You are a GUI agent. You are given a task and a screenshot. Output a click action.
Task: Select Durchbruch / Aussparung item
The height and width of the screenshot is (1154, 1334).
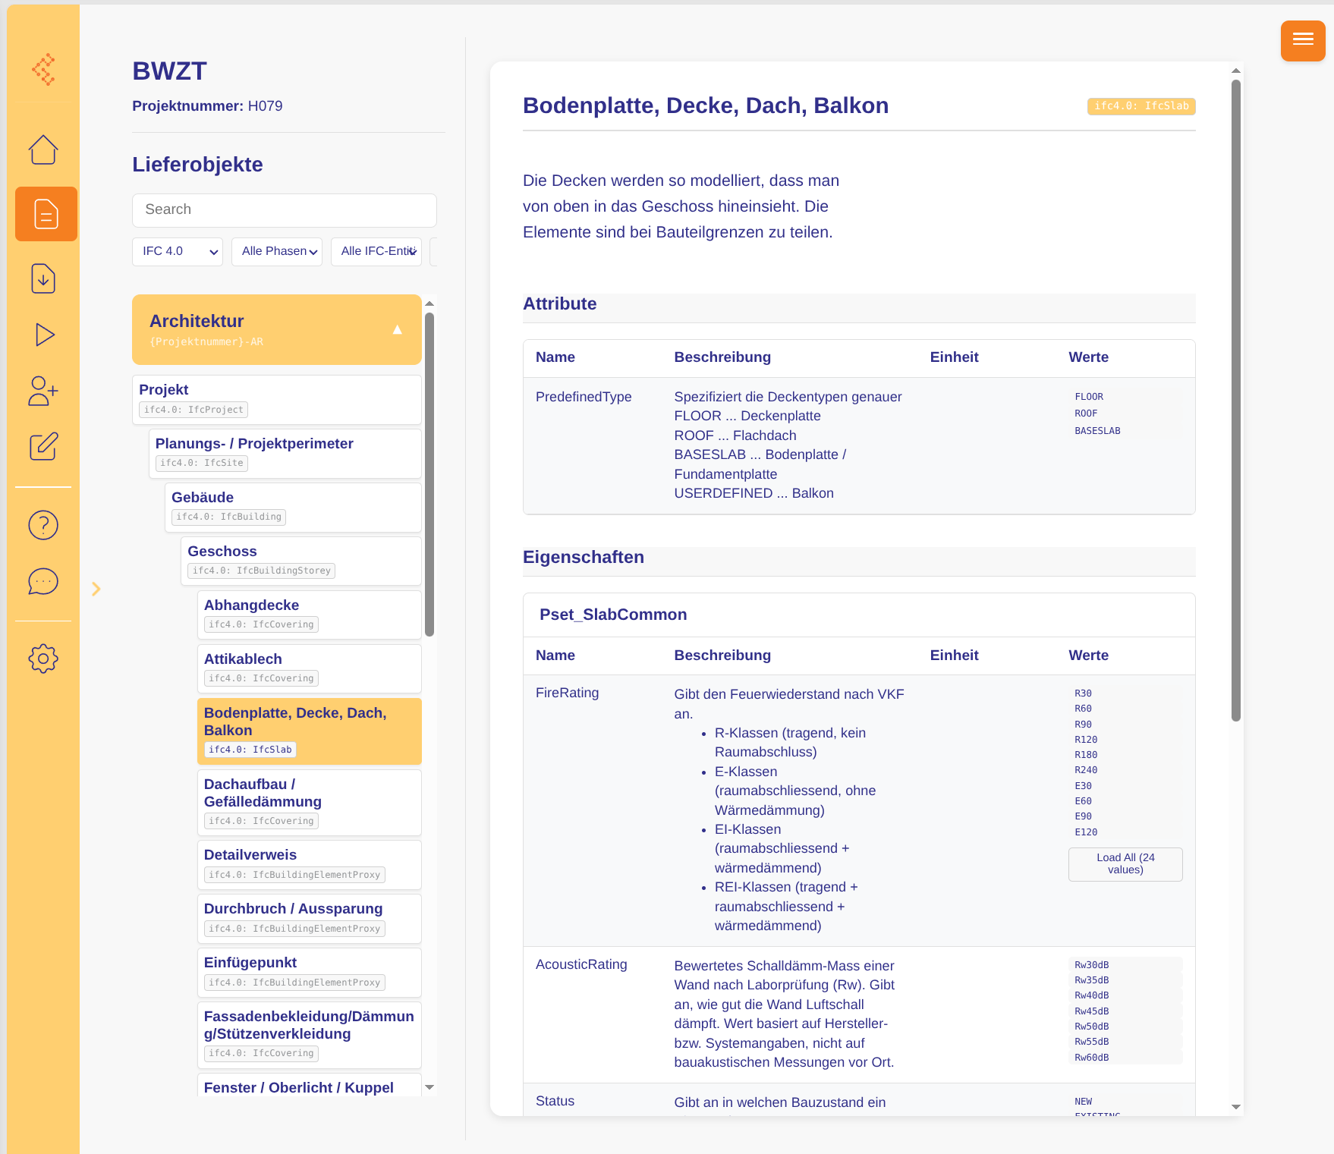(310, 919)
